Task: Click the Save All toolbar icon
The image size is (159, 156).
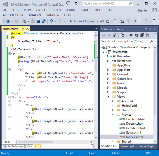Action: pos(44,21)
